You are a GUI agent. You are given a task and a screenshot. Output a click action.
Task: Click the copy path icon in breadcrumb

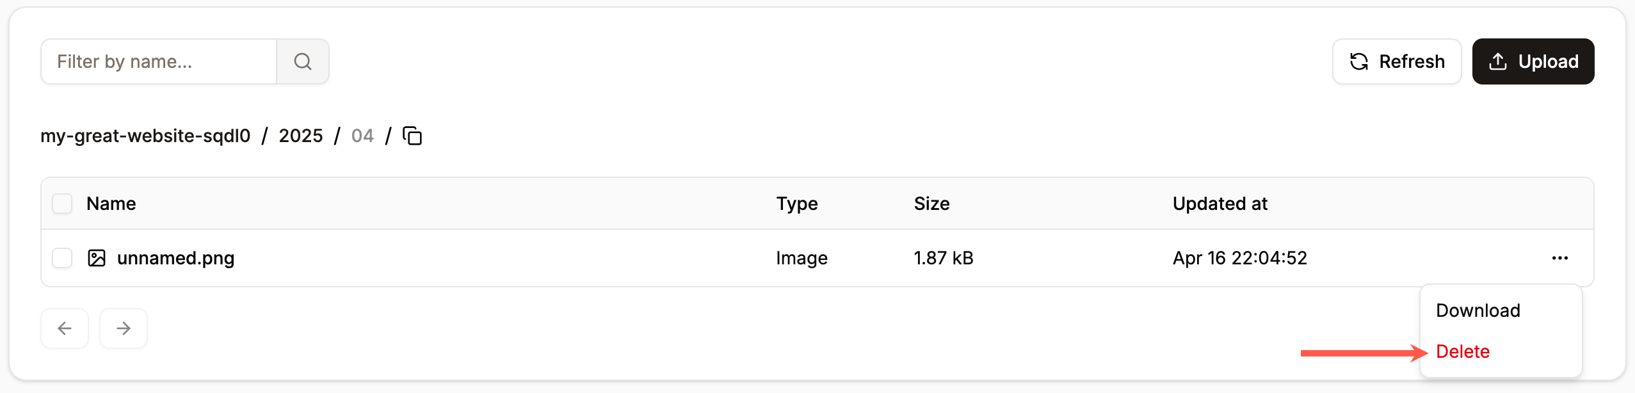point(412,135)
